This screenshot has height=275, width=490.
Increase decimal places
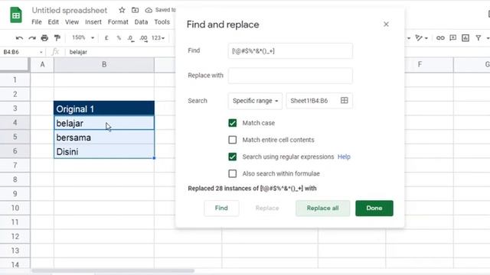(x=143, y=38)
